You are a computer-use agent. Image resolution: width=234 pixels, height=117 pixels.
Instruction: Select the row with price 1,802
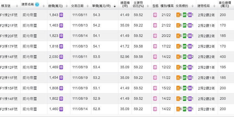[x=117, y=99]
